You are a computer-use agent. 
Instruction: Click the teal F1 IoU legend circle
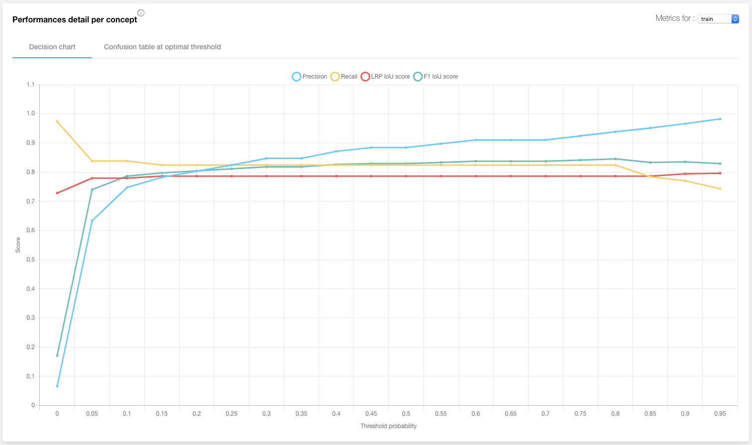(x=418, y=77)
